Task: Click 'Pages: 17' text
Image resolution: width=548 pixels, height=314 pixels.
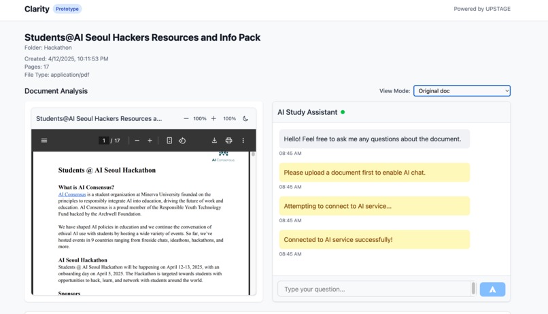Action: [37, 67]
